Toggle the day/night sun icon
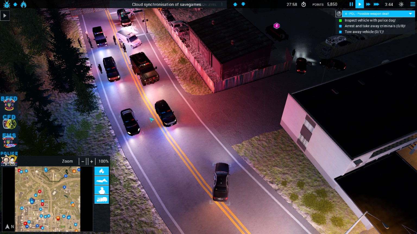 [x=401, y=4]
